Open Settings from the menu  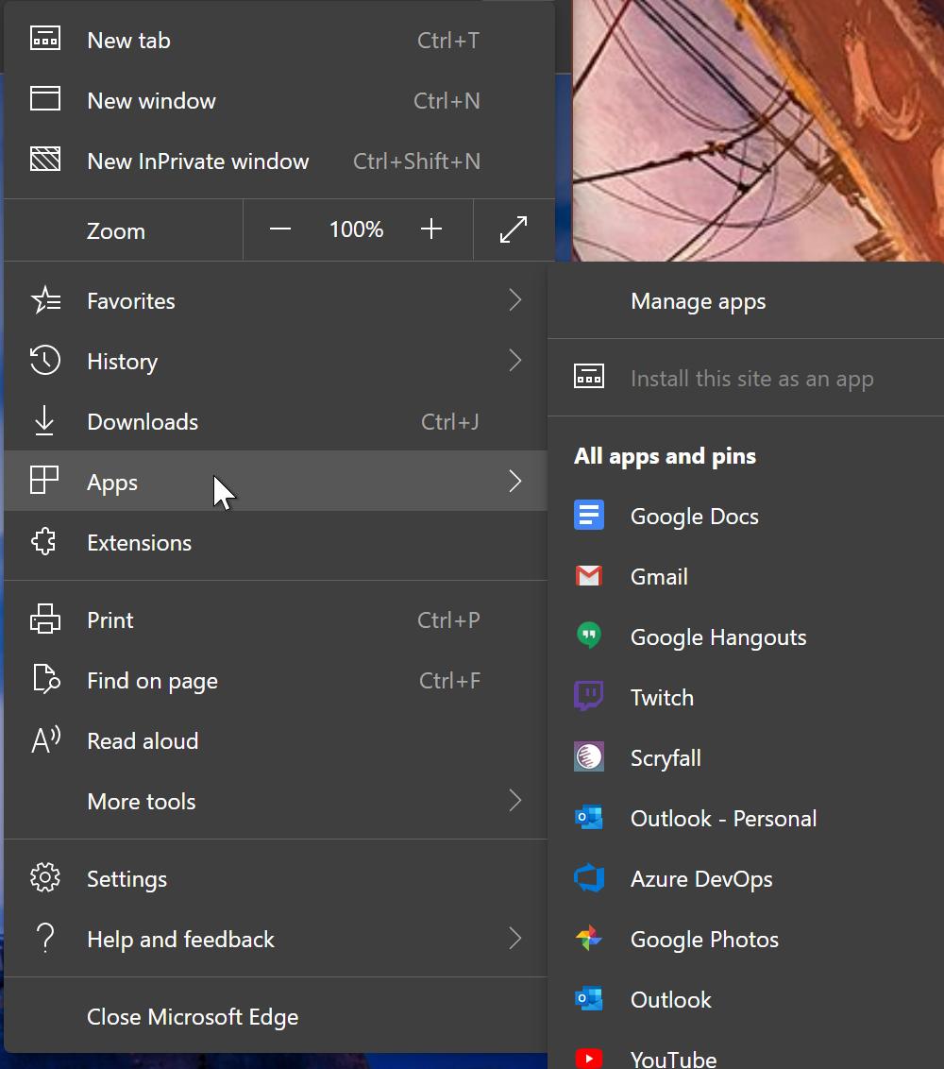click(276, 878)
